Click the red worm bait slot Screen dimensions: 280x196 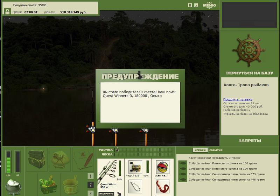point(163,187)
